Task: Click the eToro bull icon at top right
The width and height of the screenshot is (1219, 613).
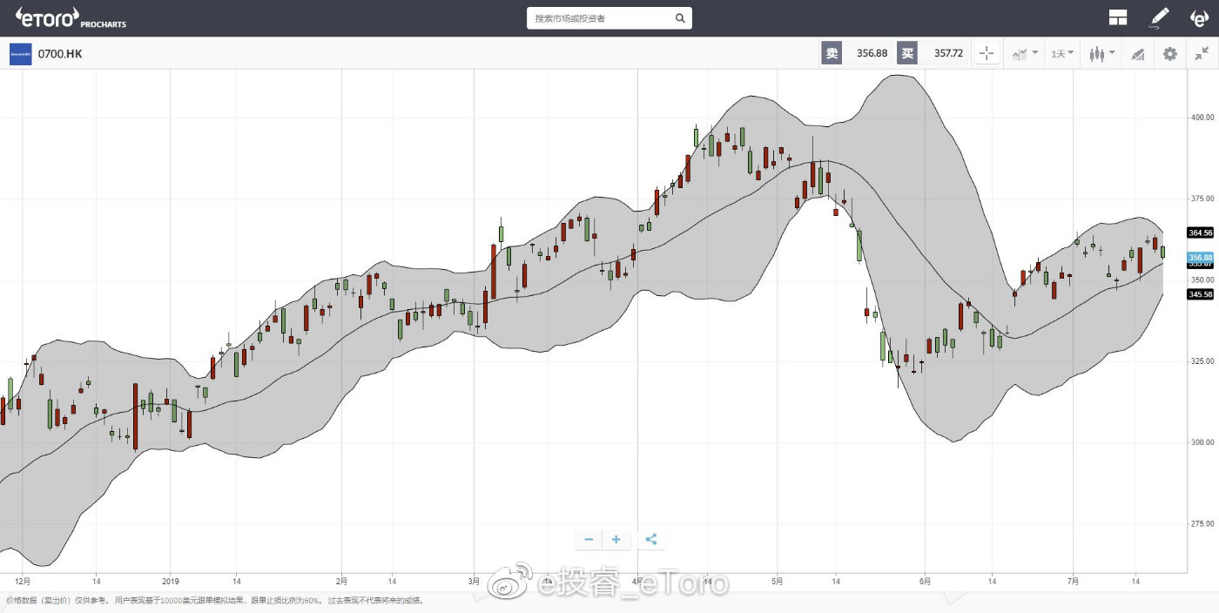Action: click(x=1199, y=17)
